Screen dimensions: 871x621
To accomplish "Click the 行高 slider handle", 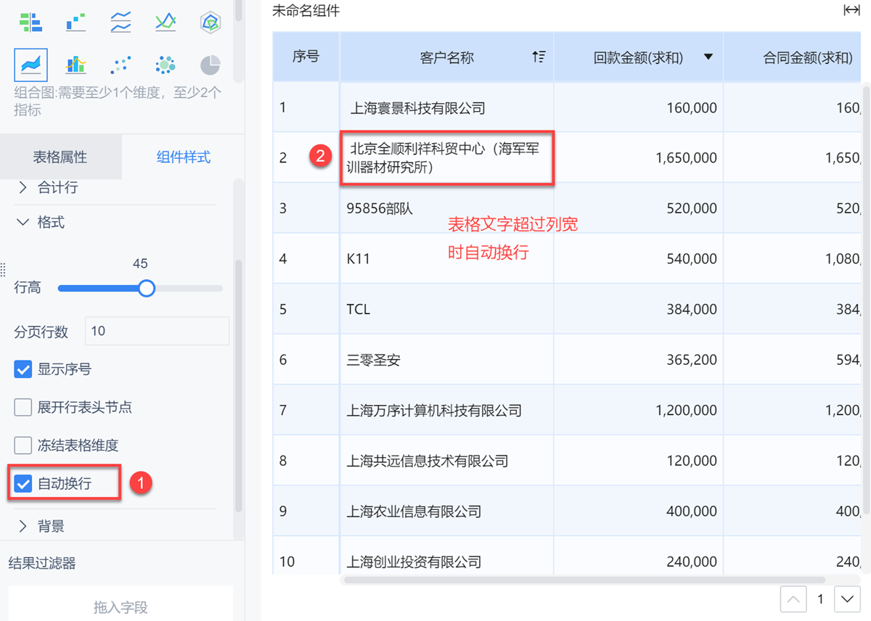I will point(147,289).
